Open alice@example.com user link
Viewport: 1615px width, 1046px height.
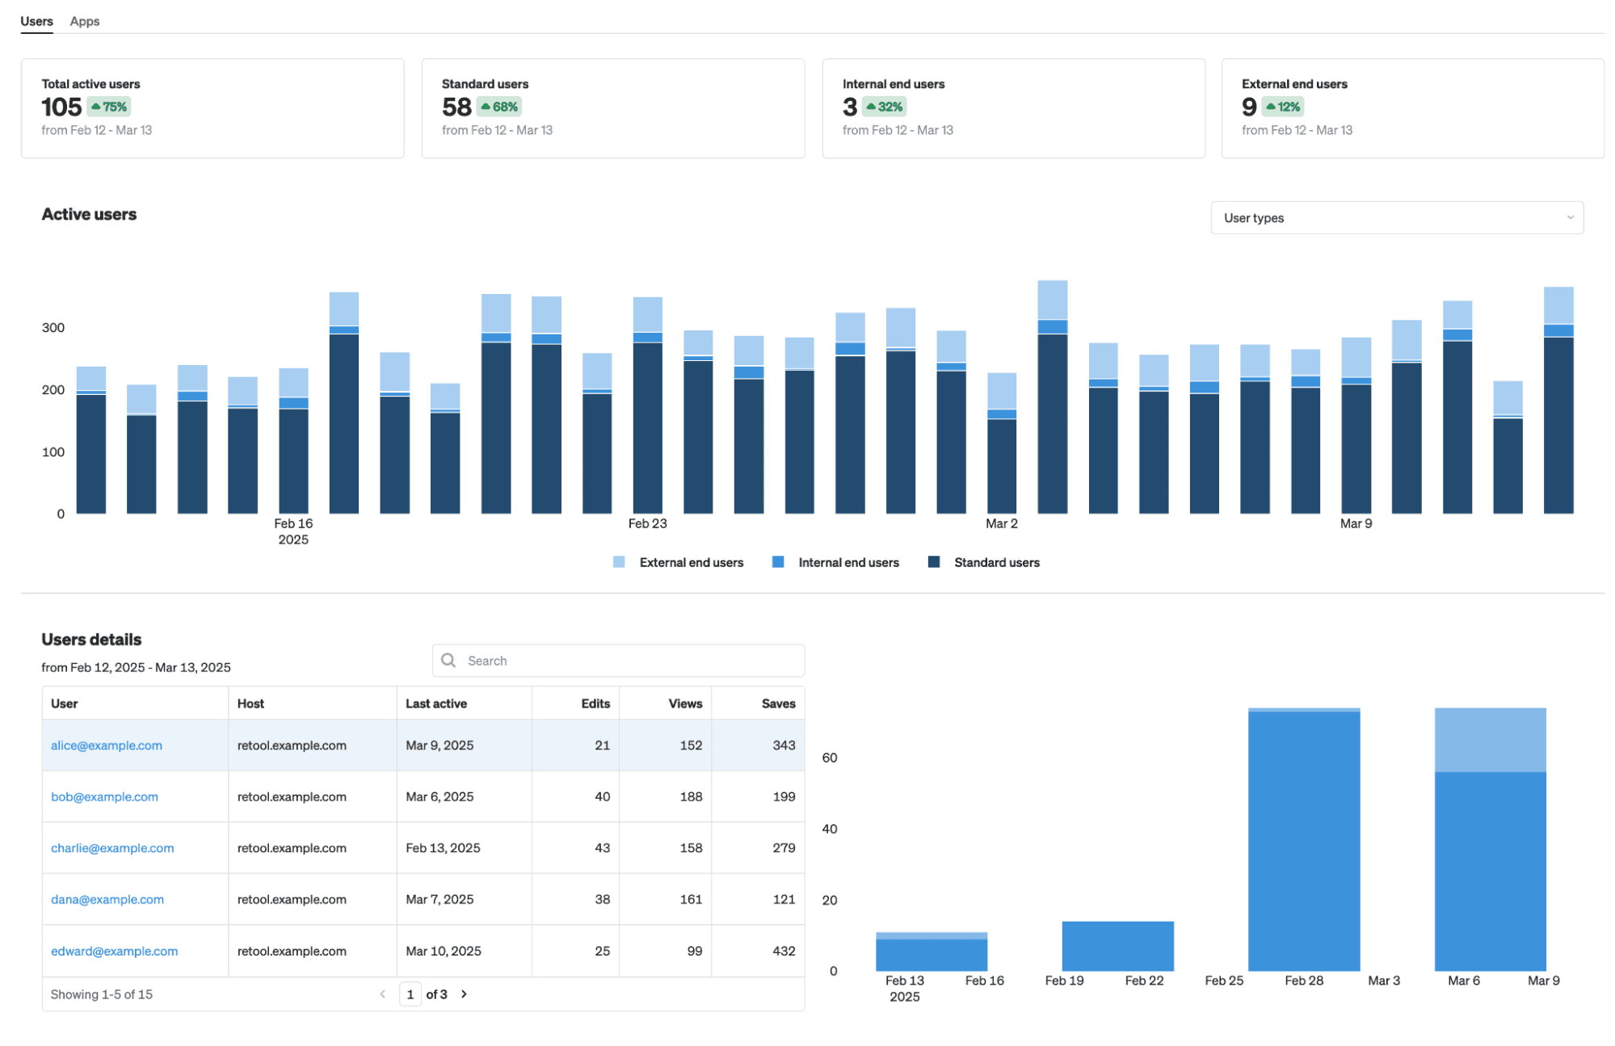(107, 745)
